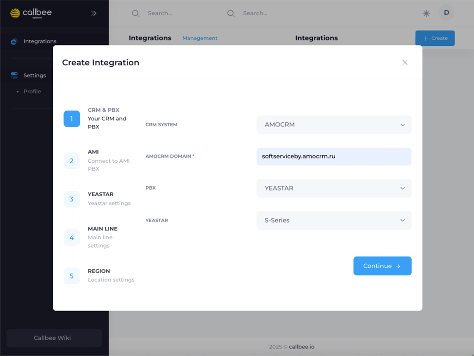Open Profile under Settings

tap(32, 91)
